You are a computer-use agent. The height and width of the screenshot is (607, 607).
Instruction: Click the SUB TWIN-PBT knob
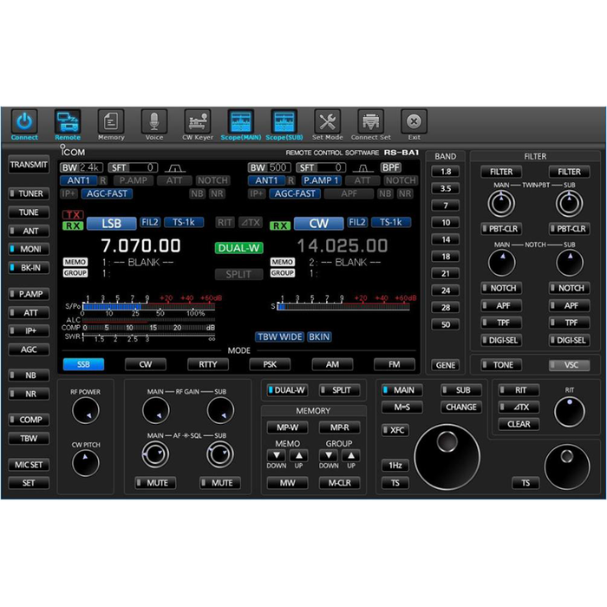pos(569,204)
